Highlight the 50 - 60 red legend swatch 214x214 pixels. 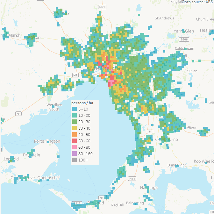coord(75,141)
